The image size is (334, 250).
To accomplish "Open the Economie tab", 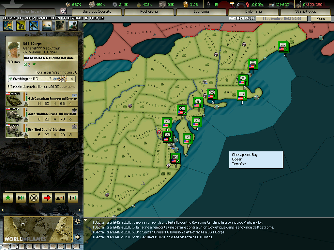I will pos(201,11).
